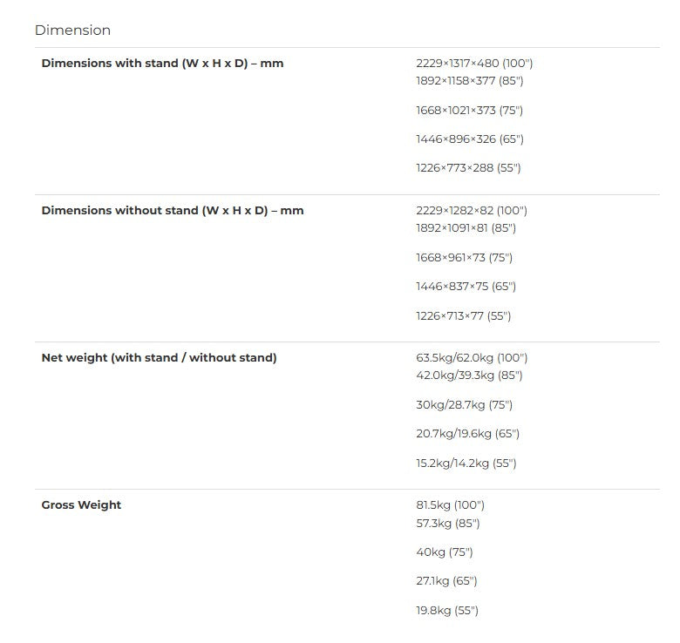This screenshot has height=643, width=680.
Task: Click the 100" with-stand dimension 2229×1317×480
Action: coord(474,64)
